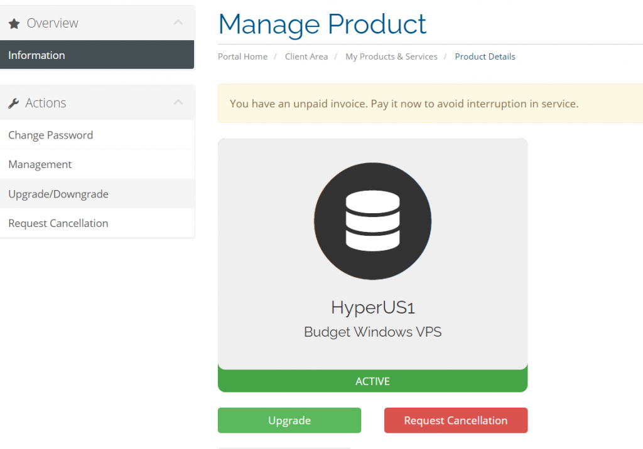Click the green ACTIVE status bar

pos(372,381)
